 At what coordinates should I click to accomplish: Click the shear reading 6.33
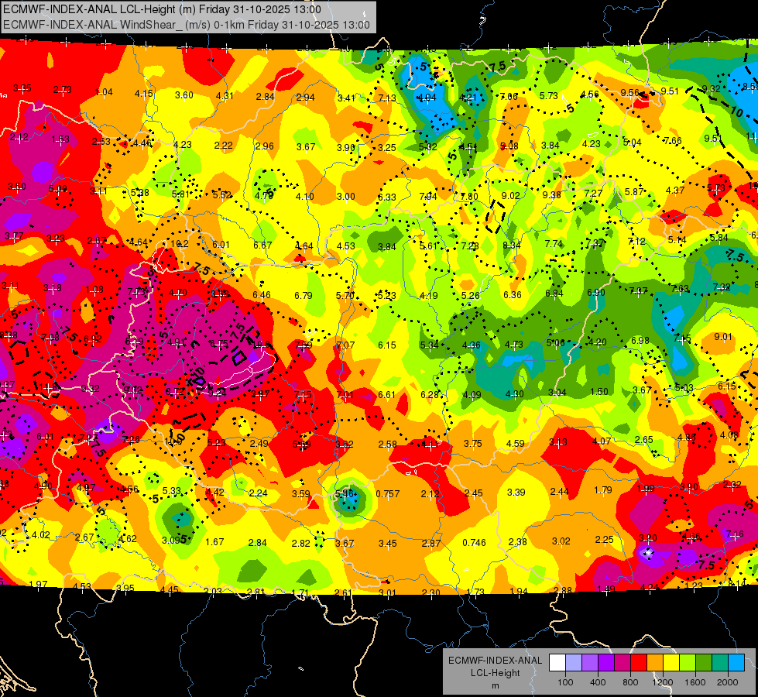click(387, 197)
